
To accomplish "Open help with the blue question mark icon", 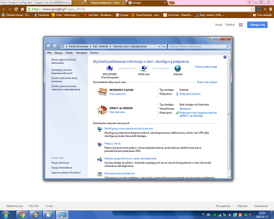I will point(225,57).
